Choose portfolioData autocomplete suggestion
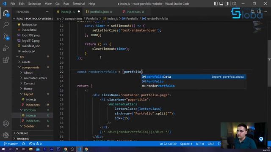271x152 pixels. [194, 77]
